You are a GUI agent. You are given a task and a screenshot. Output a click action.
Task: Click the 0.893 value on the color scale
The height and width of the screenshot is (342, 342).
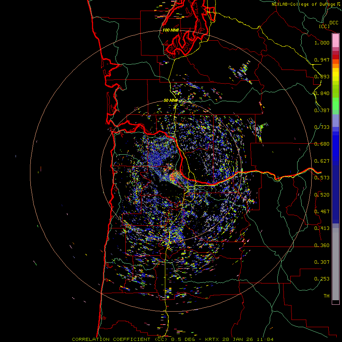(322, 76)
